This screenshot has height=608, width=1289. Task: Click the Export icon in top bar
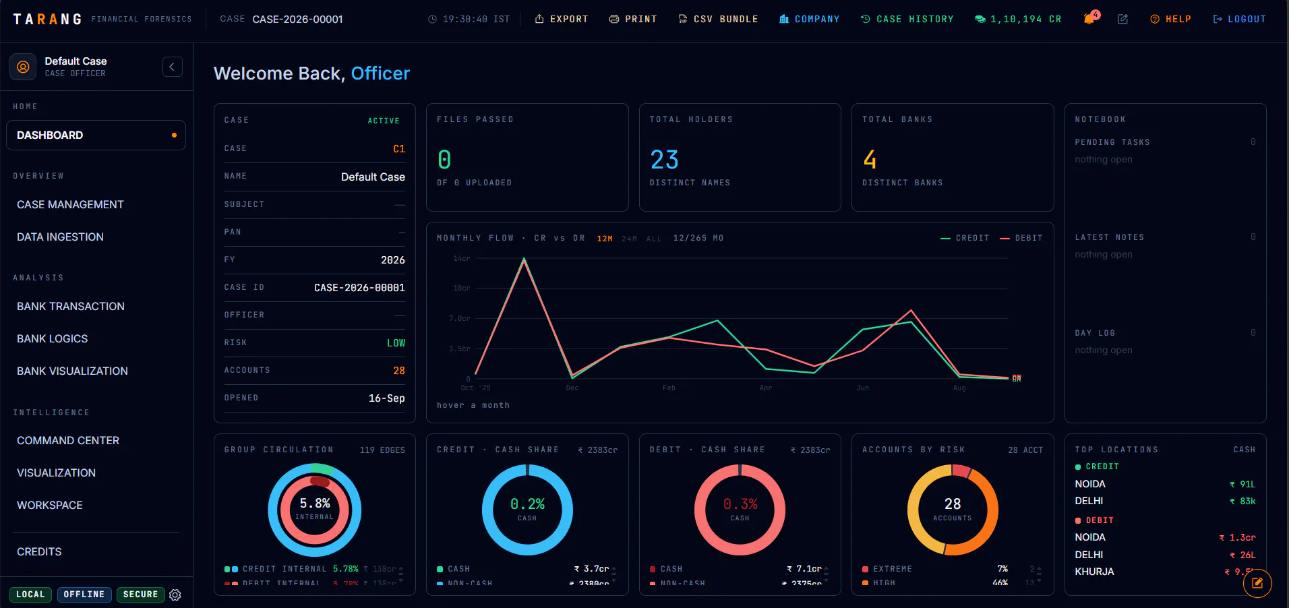(x=539, y=19)
